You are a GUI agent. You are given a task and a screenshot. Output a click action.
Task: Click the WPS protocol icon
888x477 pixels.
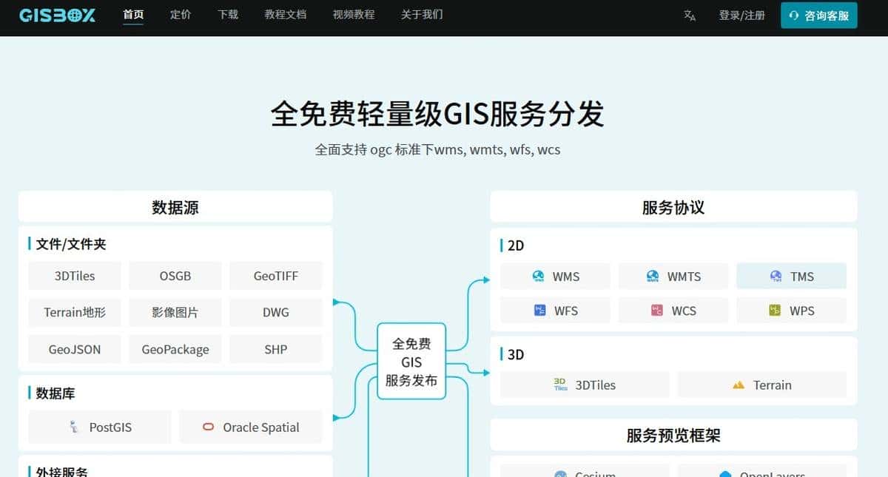click(x=775, y=310)
